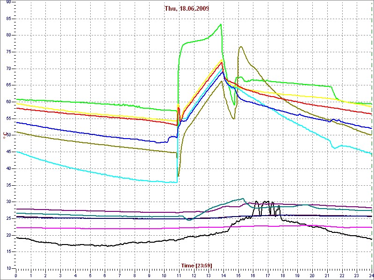The width and height of the screenshot is (374, 280).
Task: Click the bright green curve's highest peak
Action: coord(221,24)
